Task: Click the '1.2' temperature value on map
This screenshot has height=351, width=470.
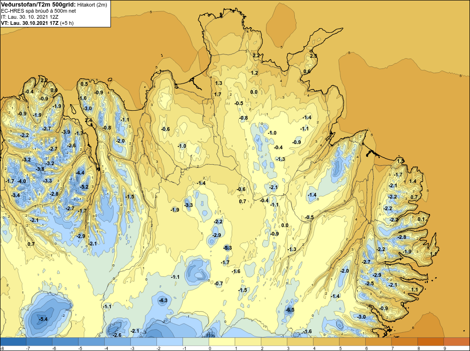Action: click(254, 73)
